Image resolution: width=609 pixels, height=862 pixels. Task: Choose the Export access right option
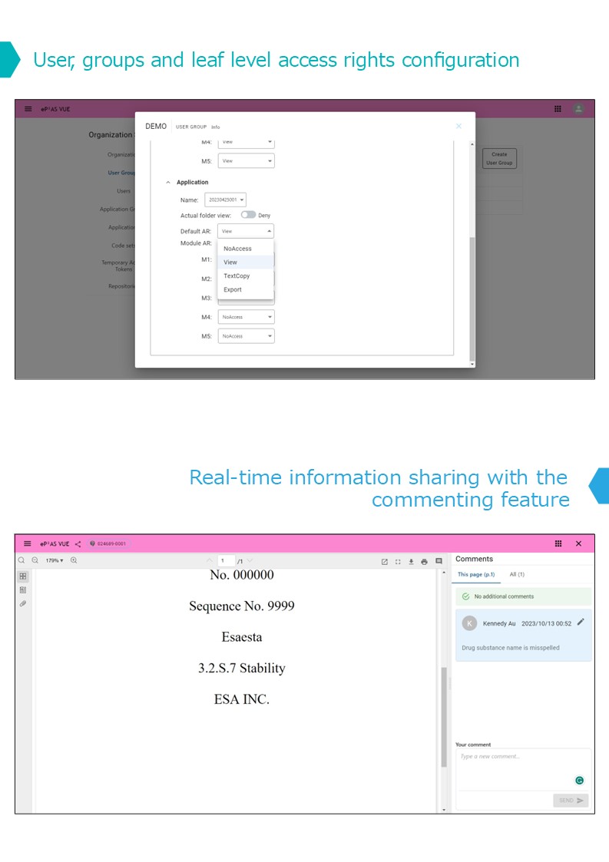[233, 289]
